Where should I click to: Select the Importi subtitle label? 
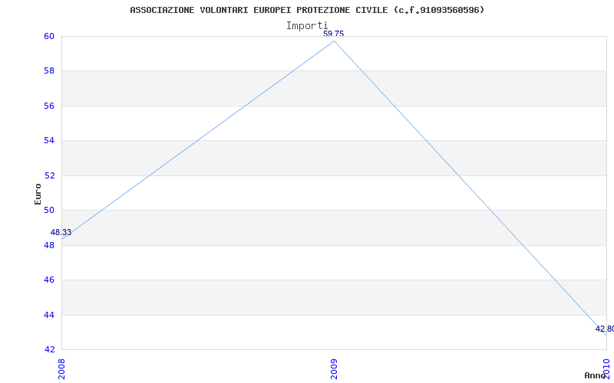click(x=306, y=26)
